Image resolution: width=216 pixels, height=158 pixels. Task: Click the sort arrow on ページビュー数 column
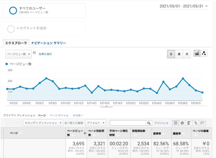(x=85, y=133)
